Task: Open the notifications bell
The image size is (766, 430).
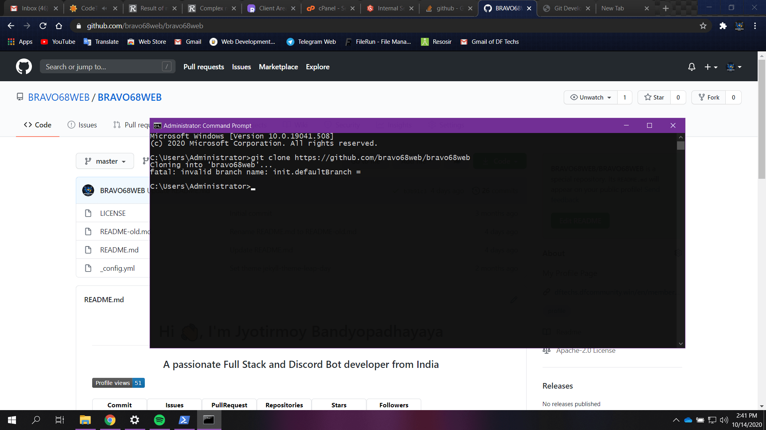Action: click(x=691, y=66)
